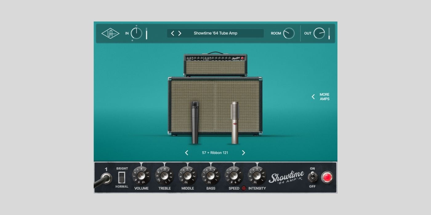Select next microphone pairing arrow

pyautogui.click(x=244, y=153)
